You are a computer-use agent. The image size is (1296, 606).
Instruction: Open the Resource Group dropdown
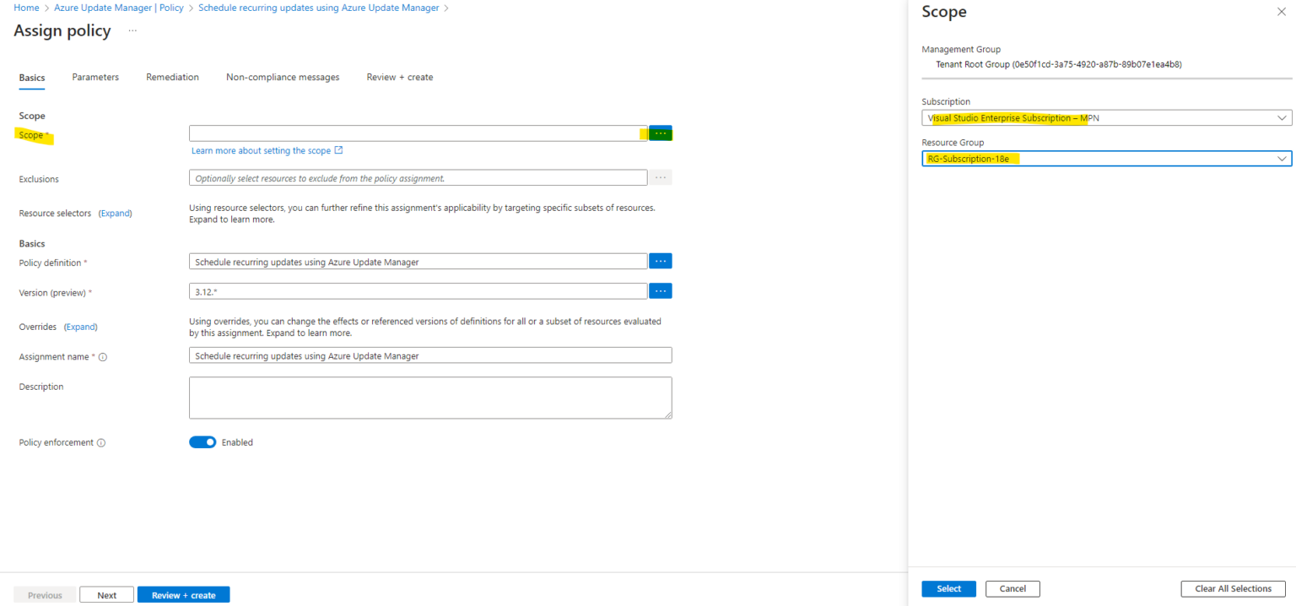pyautogui.click(x=1107, y=159)
